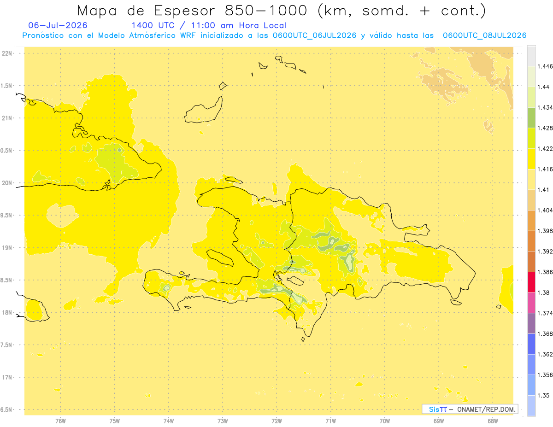Click the legend value '1.44'
Screen dimensions: 553x427
coord(543,87)
